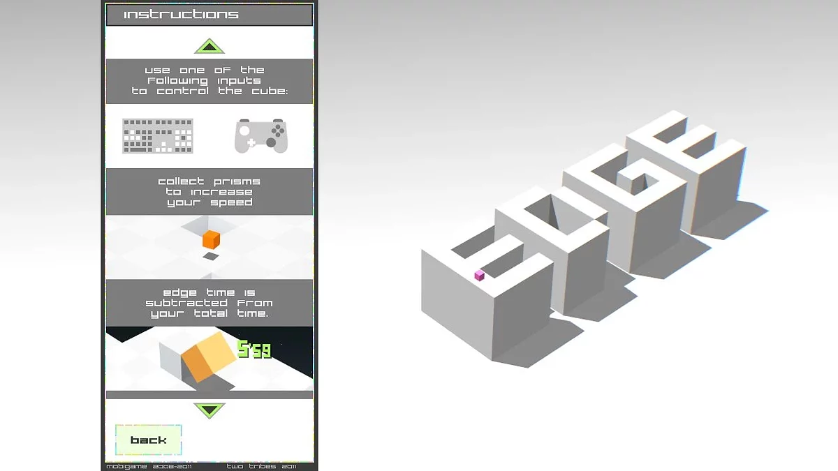
Task: Select the gamepad controller icon
Action: 260,136
